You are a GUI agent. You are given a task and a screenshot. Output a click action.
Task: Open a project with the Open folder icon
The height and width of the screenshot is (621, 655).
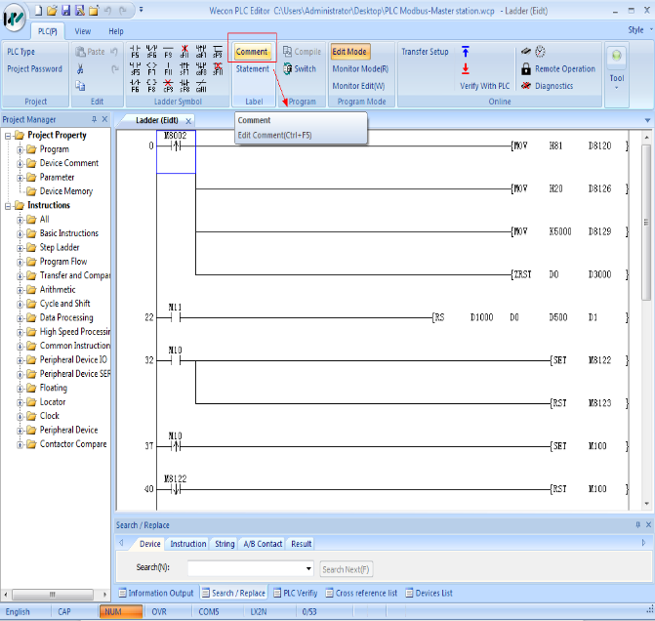click(x=52, y=11)
